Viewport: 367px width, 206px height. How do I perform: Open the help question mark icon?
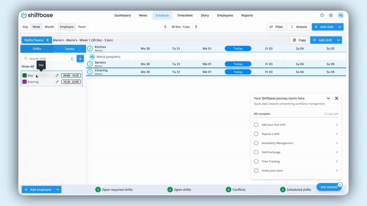tap(322, 15)
